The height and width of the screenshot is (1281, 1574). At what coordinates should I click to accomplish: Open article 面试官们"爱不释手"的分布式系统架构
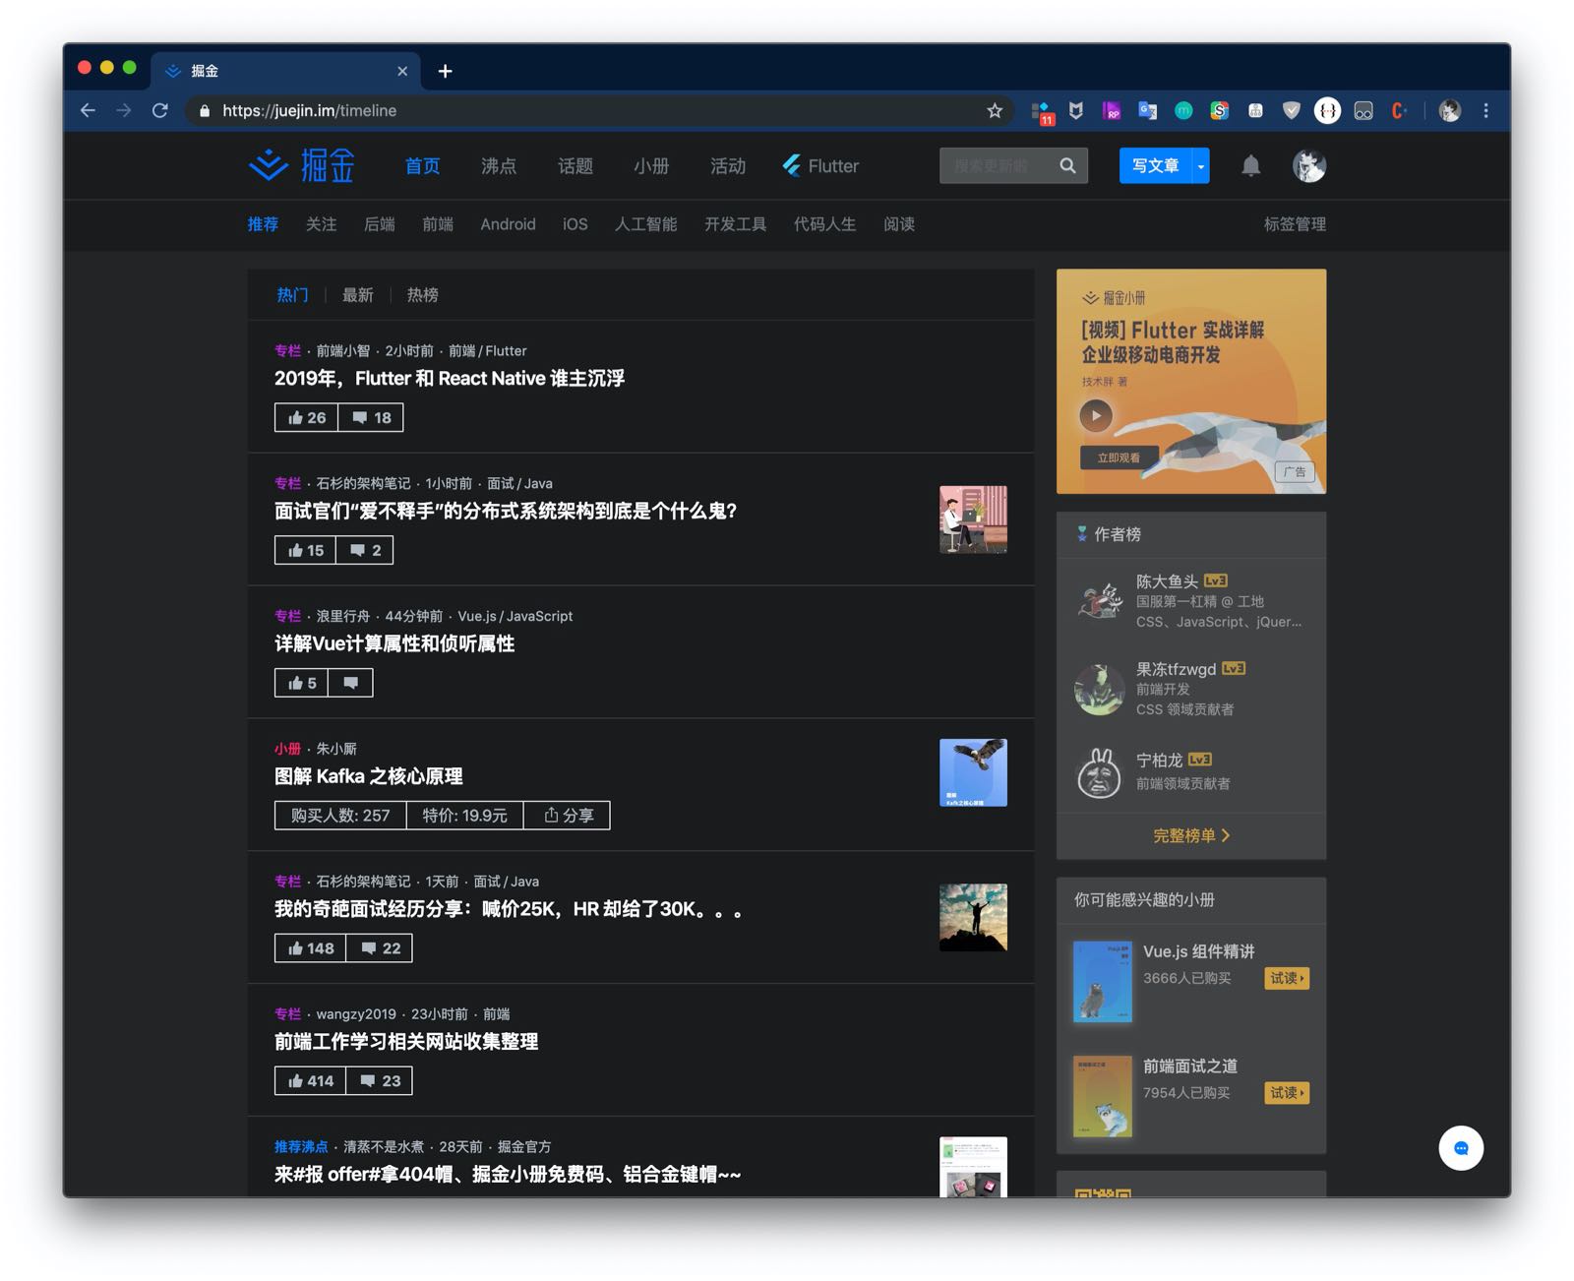[506, 512]
